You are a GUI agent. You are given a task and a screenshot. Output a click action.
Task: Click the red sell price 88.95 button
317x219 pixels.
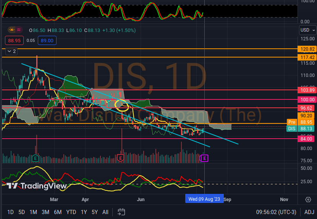(x=15, y=40)
